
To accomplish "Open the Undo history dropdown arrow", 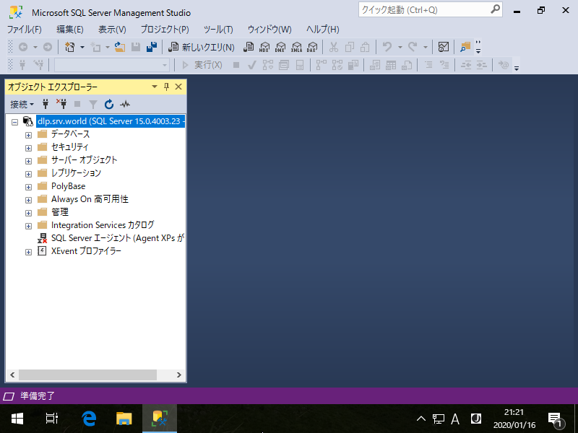I will tap(400, 47).
